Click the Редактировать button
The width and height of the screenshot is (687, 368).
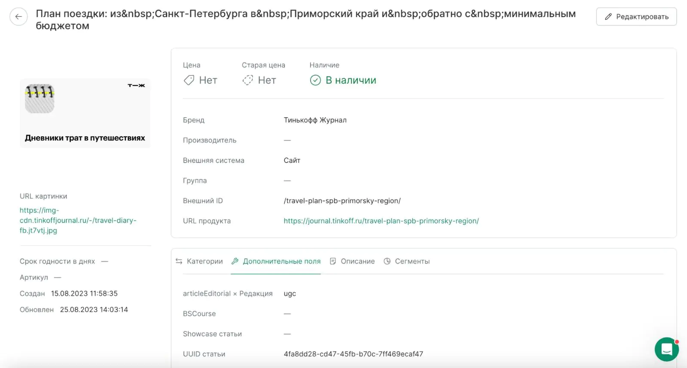pos(636,17)
